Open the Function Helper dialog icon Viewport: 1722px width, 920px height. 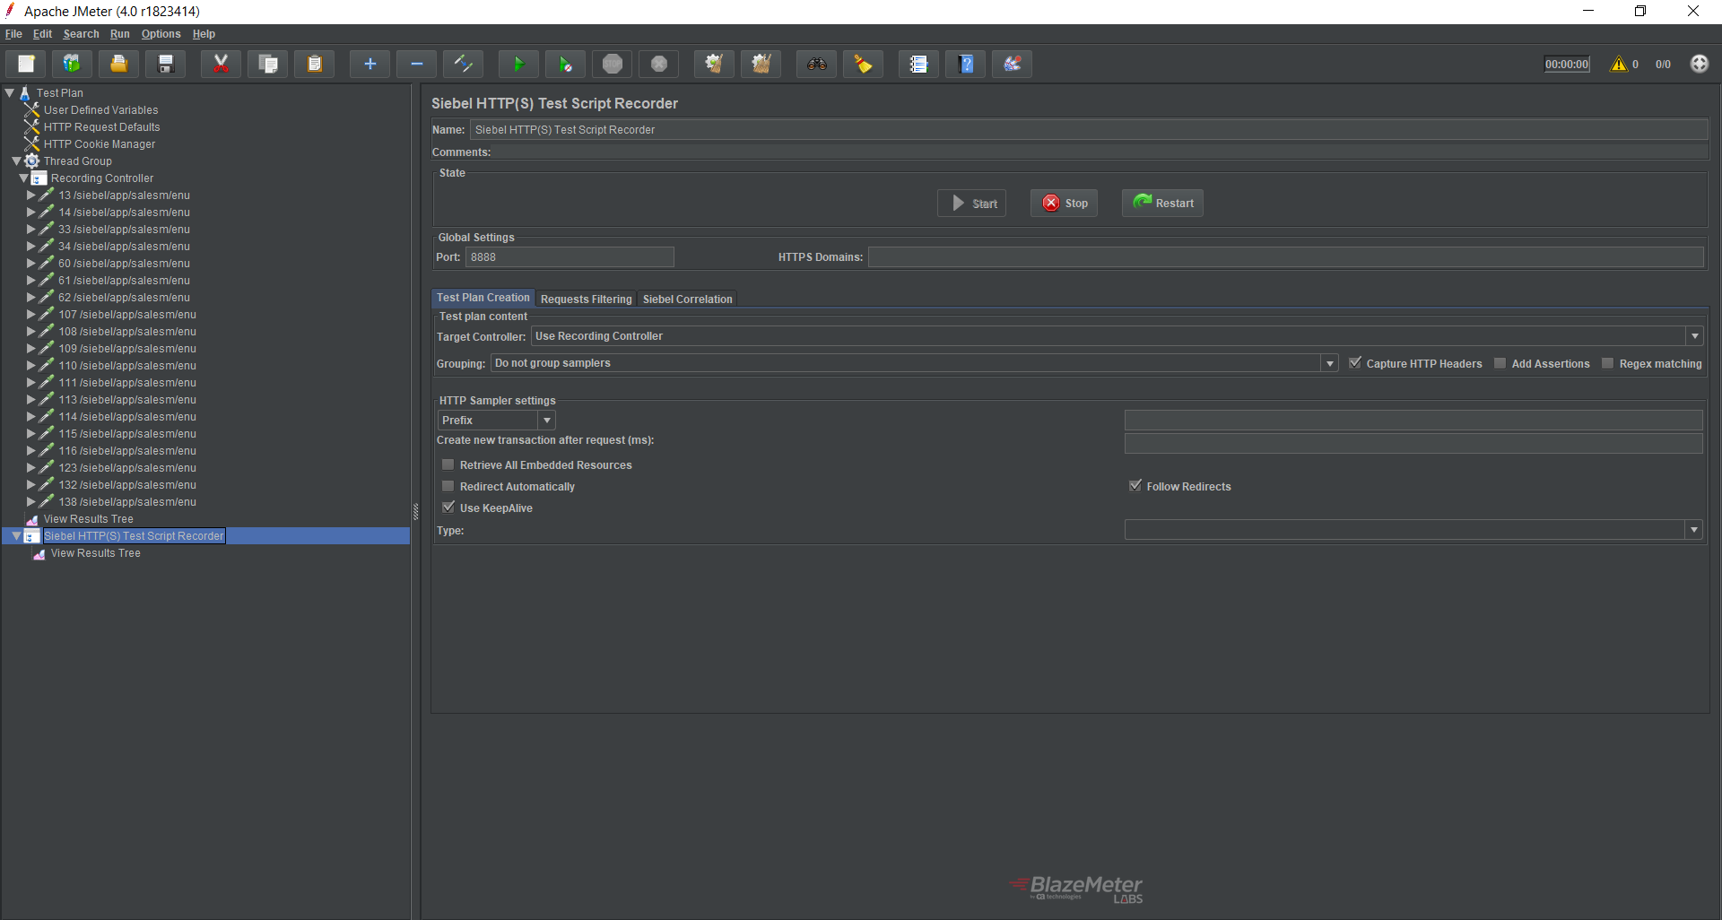pos(918,64)
